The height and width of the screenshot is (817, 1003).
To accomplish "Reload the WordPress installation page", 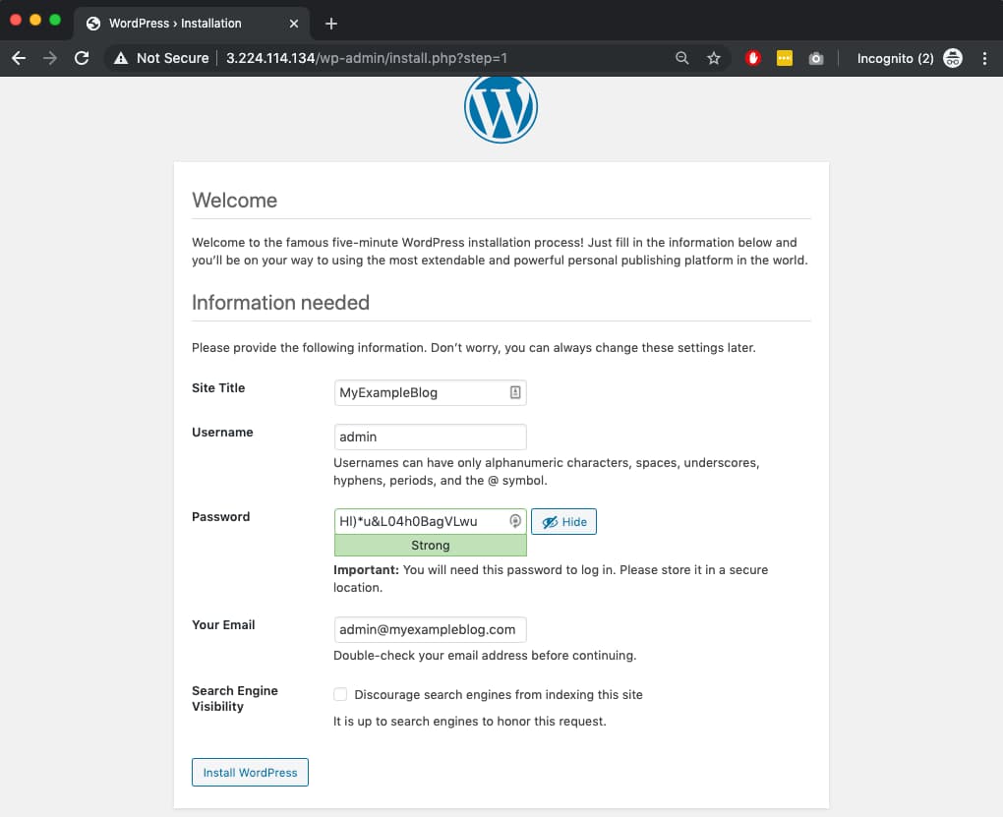I will point(82,58).
